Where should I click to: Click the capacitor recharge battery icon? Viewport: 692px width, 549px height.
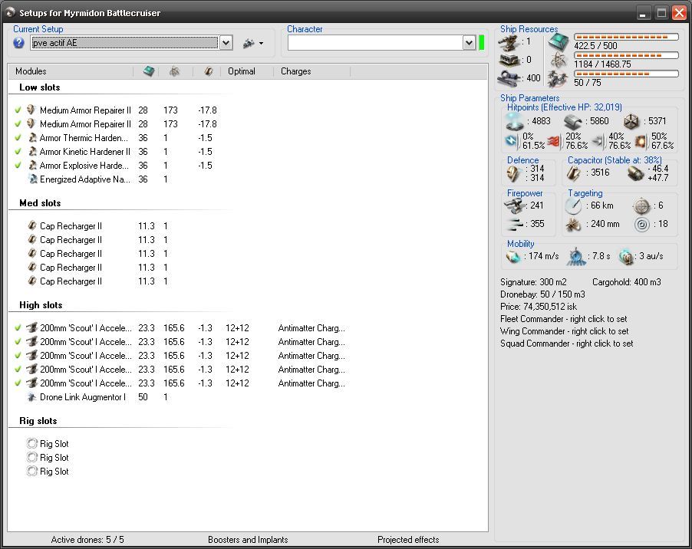coord(635,174)
